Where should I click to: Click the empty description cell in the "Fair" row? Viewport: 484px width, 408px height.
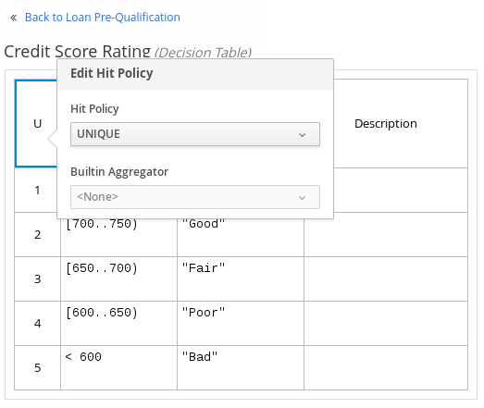(x=386, y=279)
